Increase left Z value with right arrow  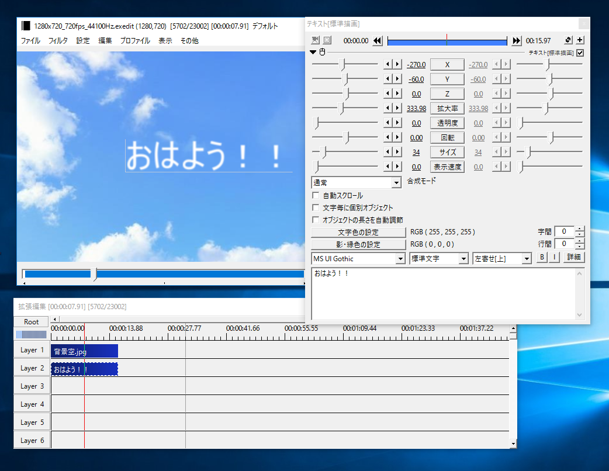[397, 93]
